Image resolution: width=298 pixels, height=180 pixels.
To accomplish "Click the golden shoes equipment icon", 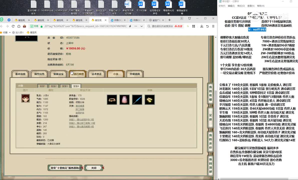I will [x=150, y=100].
